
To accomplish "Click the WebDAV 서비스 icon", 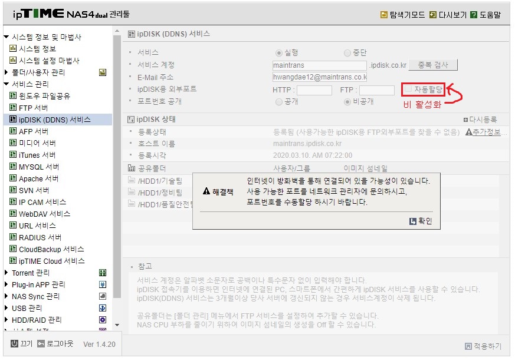I will [13, 214].
